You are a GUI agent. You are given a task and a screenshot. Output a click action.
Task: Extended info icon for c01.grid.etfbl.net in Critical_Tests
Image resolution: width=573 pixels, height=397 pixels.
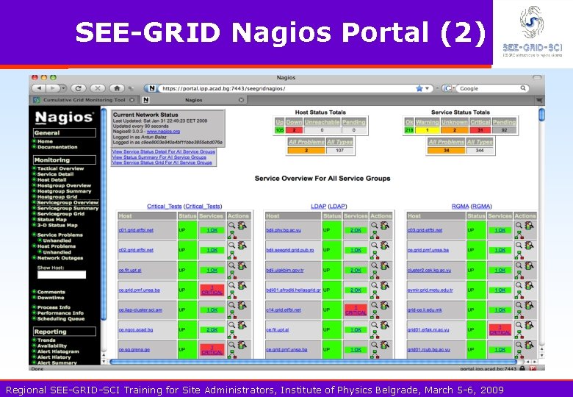click(242, 225)
